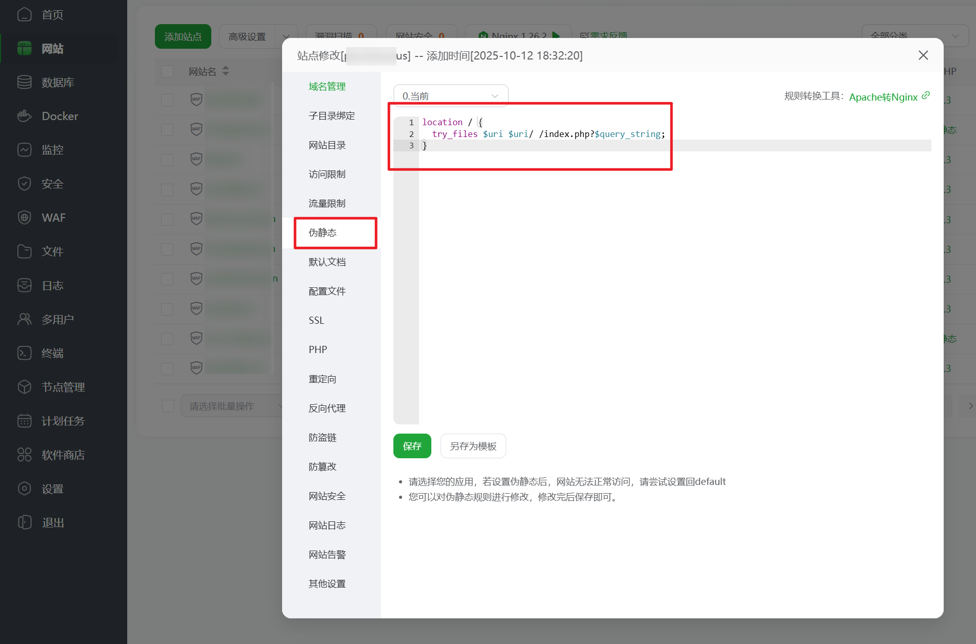Open the 反向代理 tab
This screenshot has width=976, height=644.
(327, 408)
